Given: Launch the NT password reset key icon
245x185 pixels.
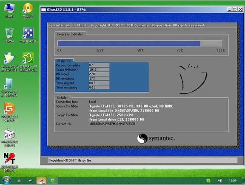Looking at the screenshot, I should [x=9, y=162].
